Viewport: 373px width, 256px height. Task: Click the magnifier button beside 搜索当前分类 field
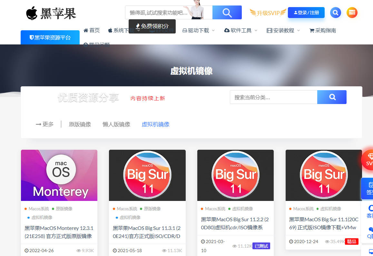[332, 97]
